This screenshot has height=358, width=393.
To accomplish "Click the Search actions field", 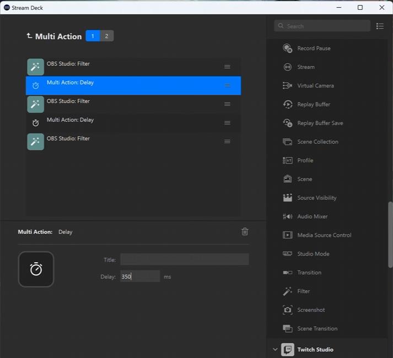I will pos(322,26).
